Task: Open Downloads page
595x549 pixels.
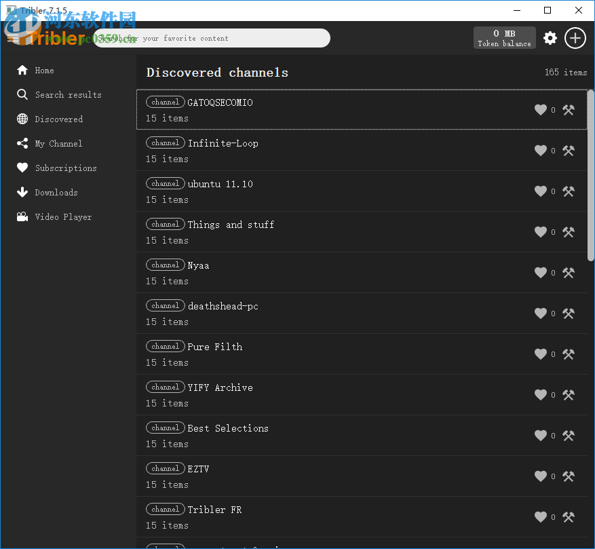Action: [x=47, y=193]
